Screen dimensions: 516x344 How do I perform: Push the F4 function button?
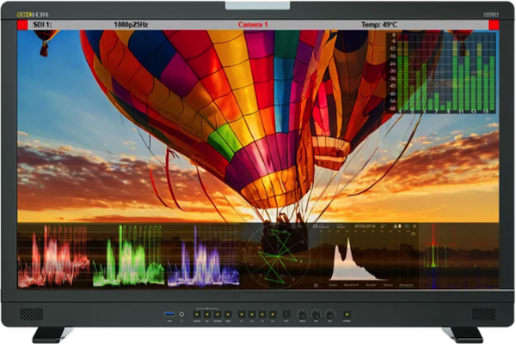coord(273,315)
